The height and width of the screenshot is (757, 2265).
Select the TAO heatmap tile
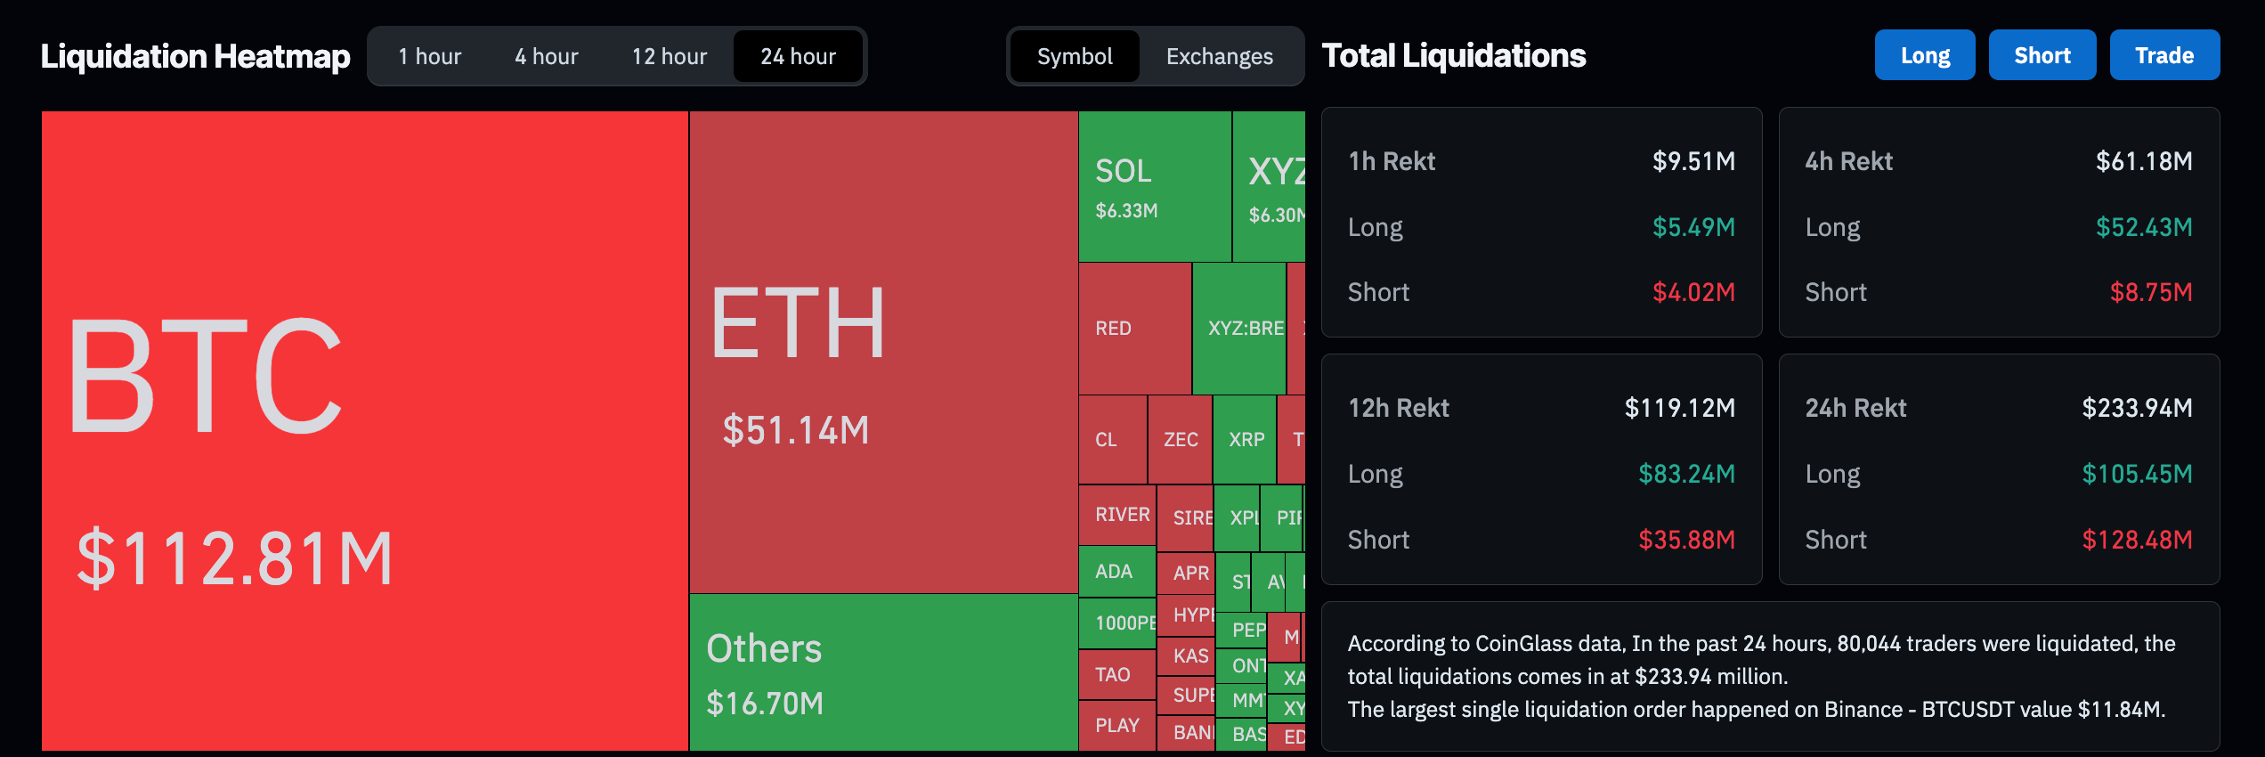[1116, 675]
